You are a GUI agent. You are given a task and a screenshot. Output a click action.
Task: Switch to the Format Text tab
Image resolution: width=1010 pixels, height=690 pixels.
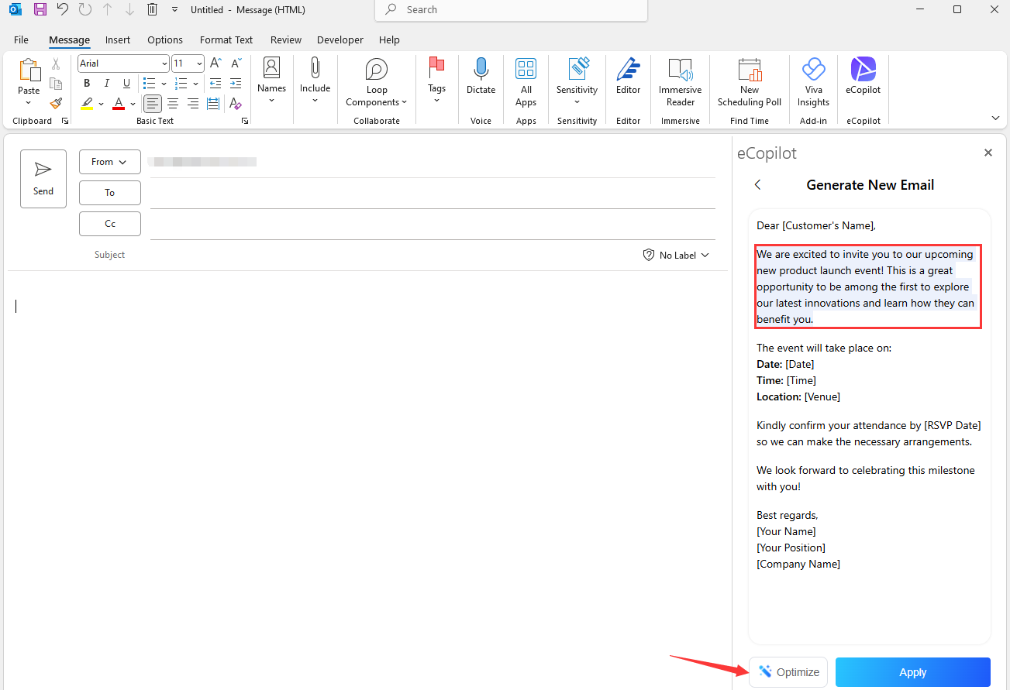tap(226, 39)
